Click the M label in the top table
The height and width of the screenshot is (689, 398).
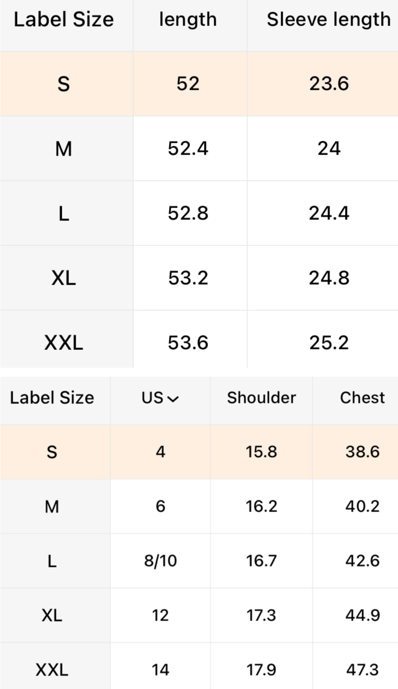tap(64, 149)
